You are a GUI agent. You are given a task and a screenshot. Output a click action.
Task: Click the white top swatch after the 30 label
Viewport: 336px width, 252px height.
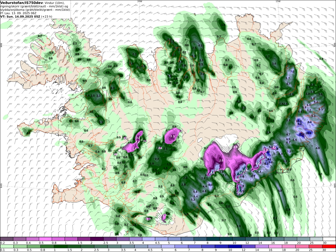click(x=329, y=239)
